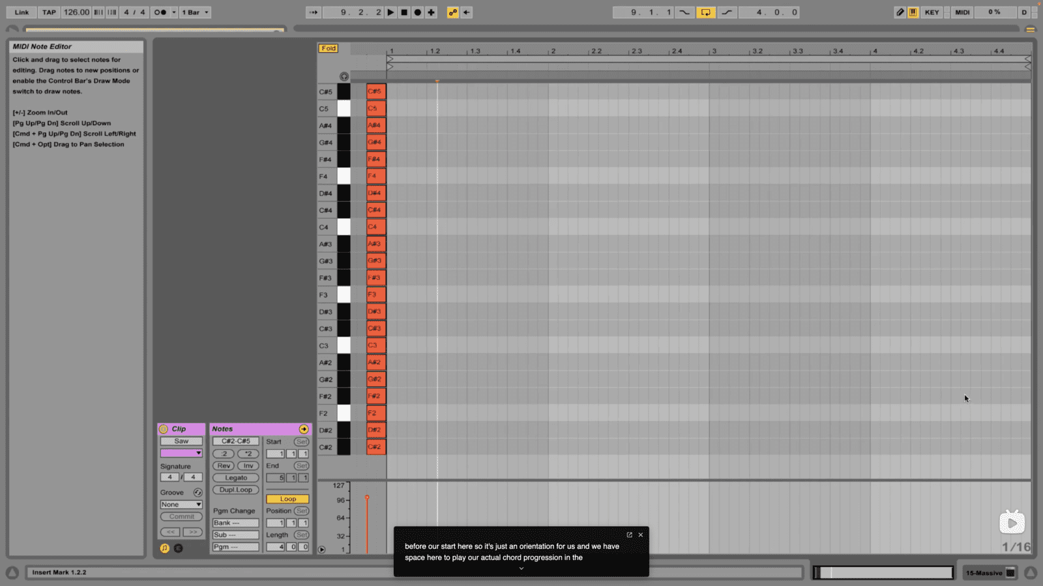Click the Play button in transport
This screenshot has height=586, width=1043.
click(390, 12)
